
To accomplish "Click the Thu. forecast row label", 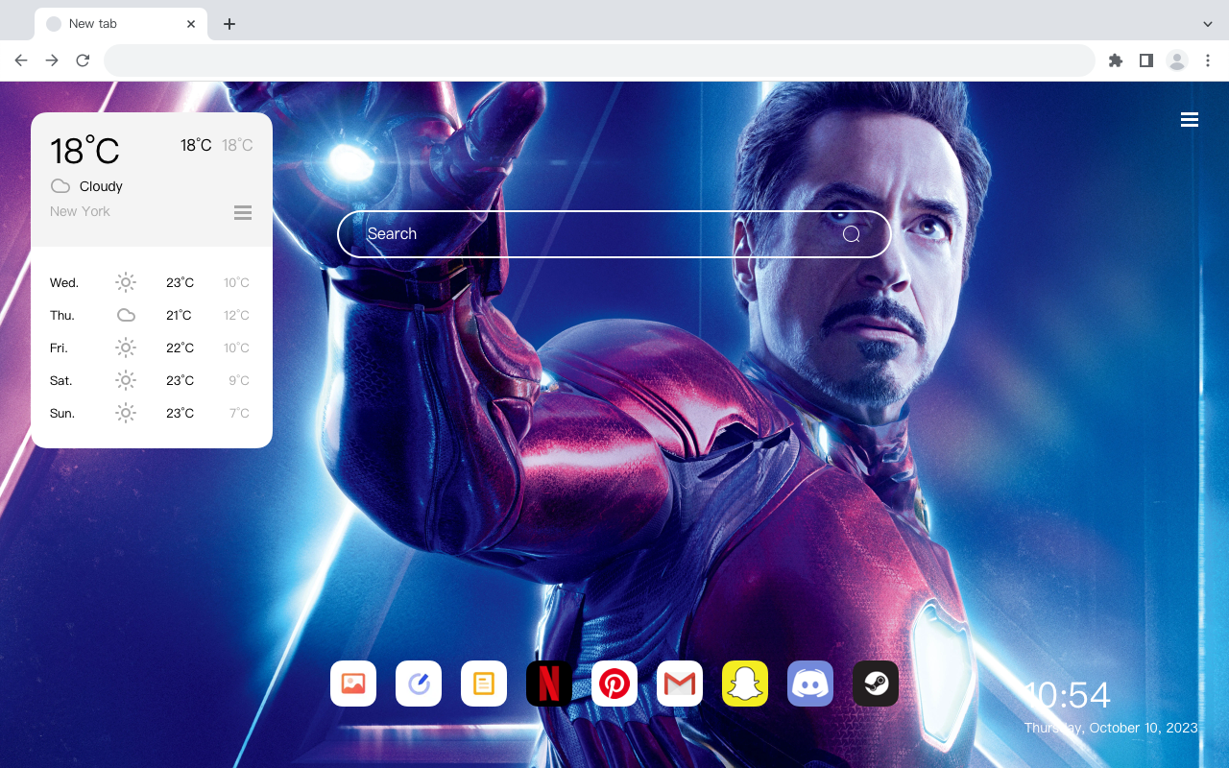I will tap(62, 316).
